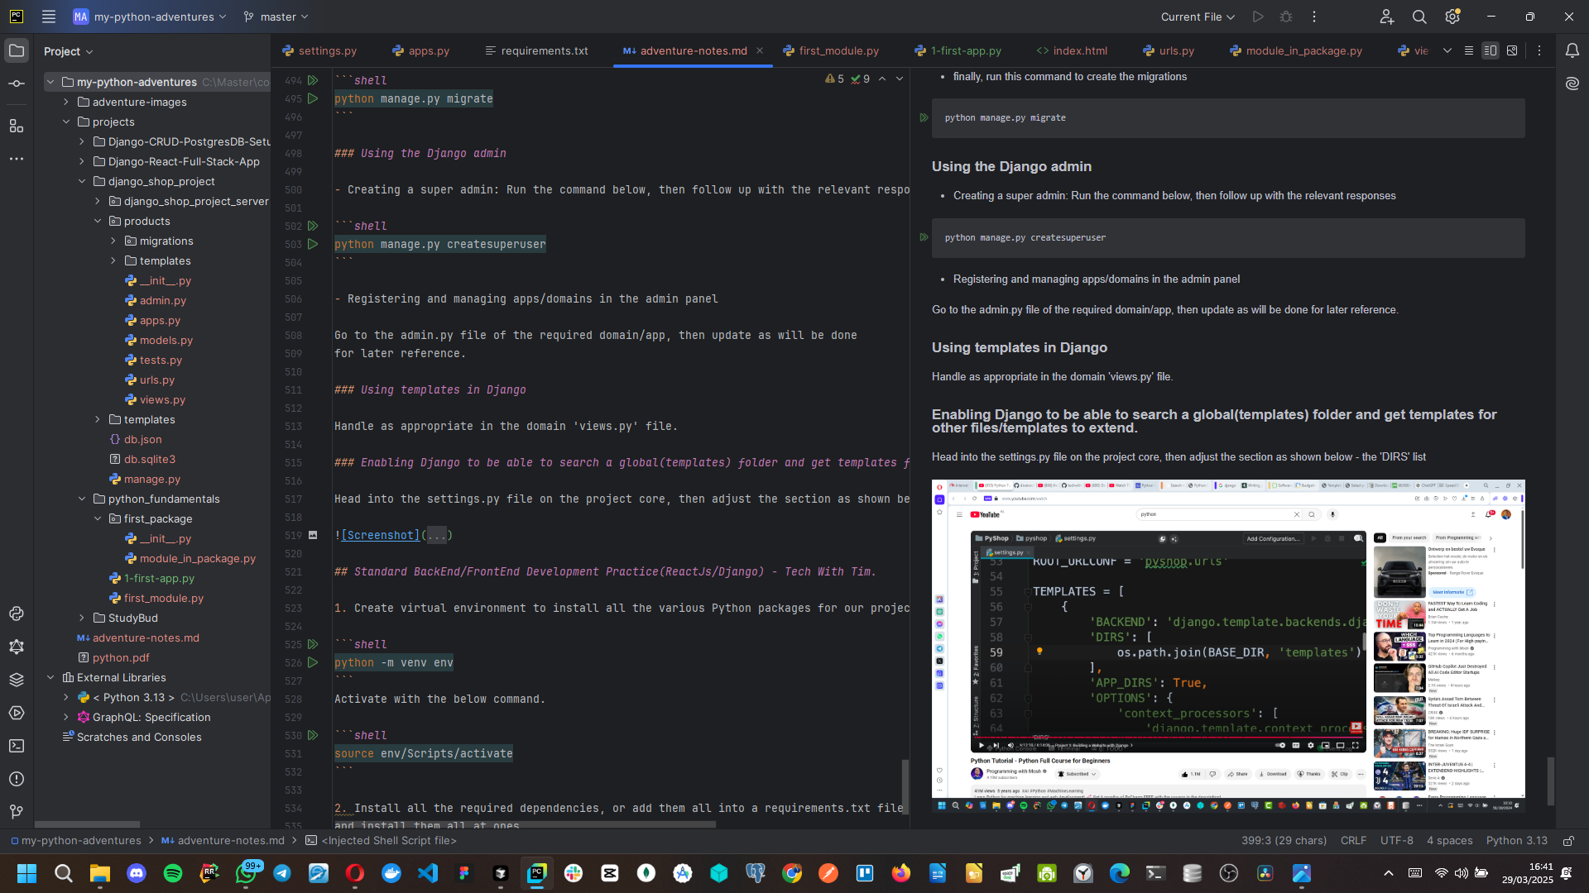Open the Notifications bell panel
The width and height of the screenshot is (1589, 893).
coord(1572,50)
